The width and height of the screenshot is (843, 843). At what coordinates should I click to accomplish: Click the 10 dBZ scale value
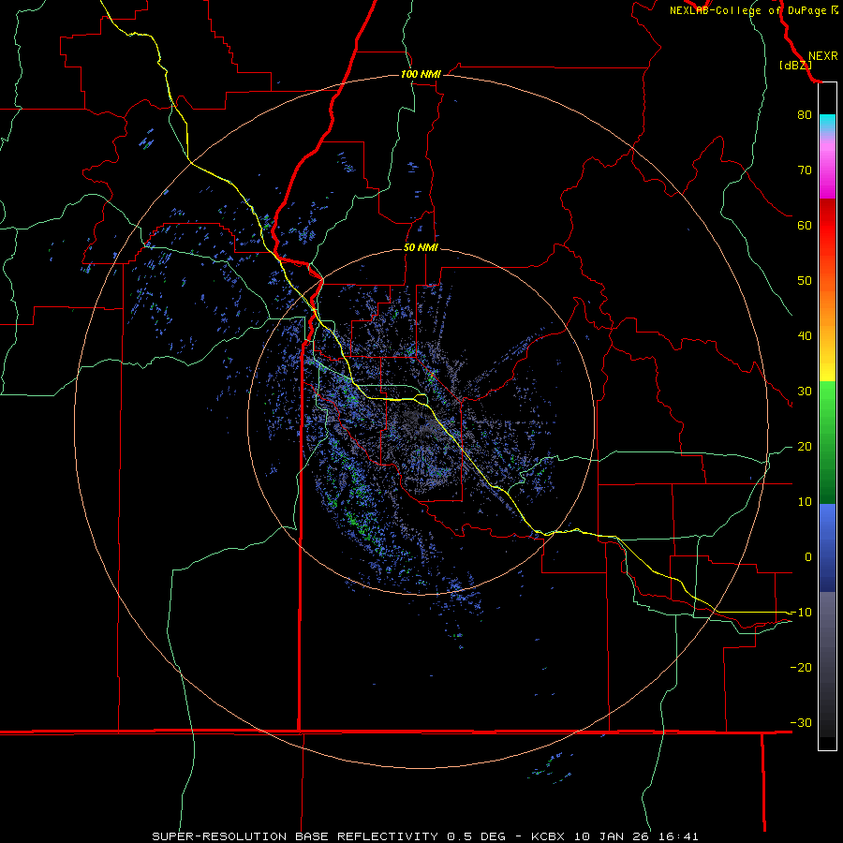[805, 502]
